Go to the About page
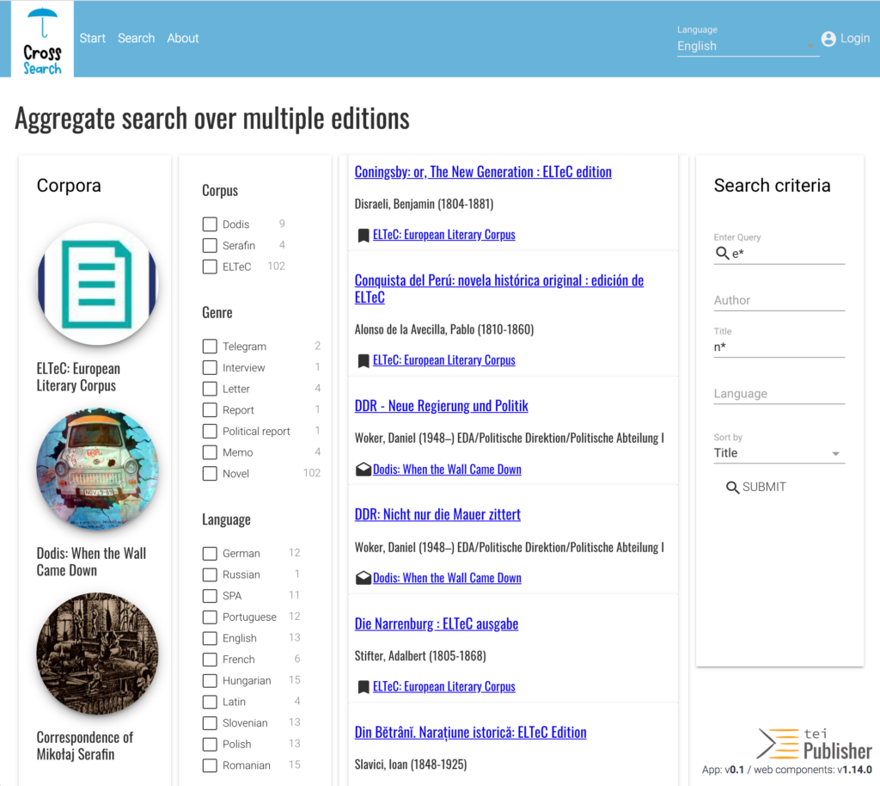Screen dimensions: 880x786 (182, 39)
